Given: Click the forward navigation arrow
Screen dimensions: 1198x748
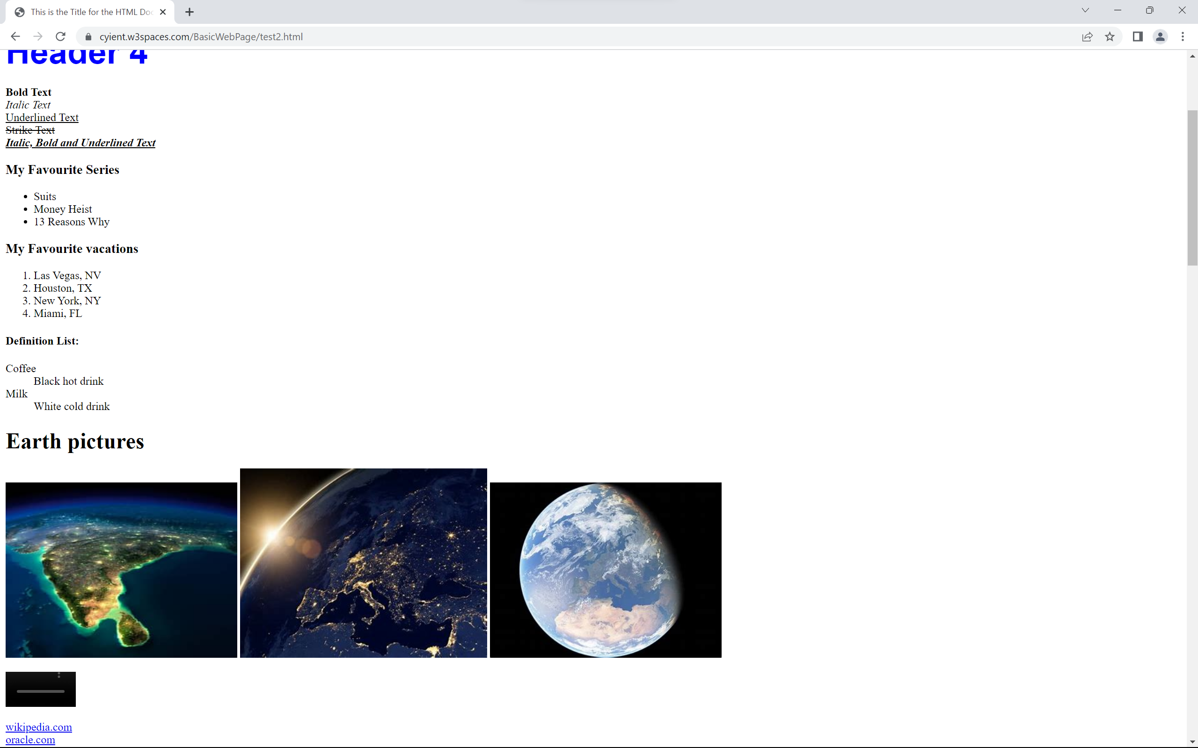Looking at the screenshot, I should coord(37,36).
